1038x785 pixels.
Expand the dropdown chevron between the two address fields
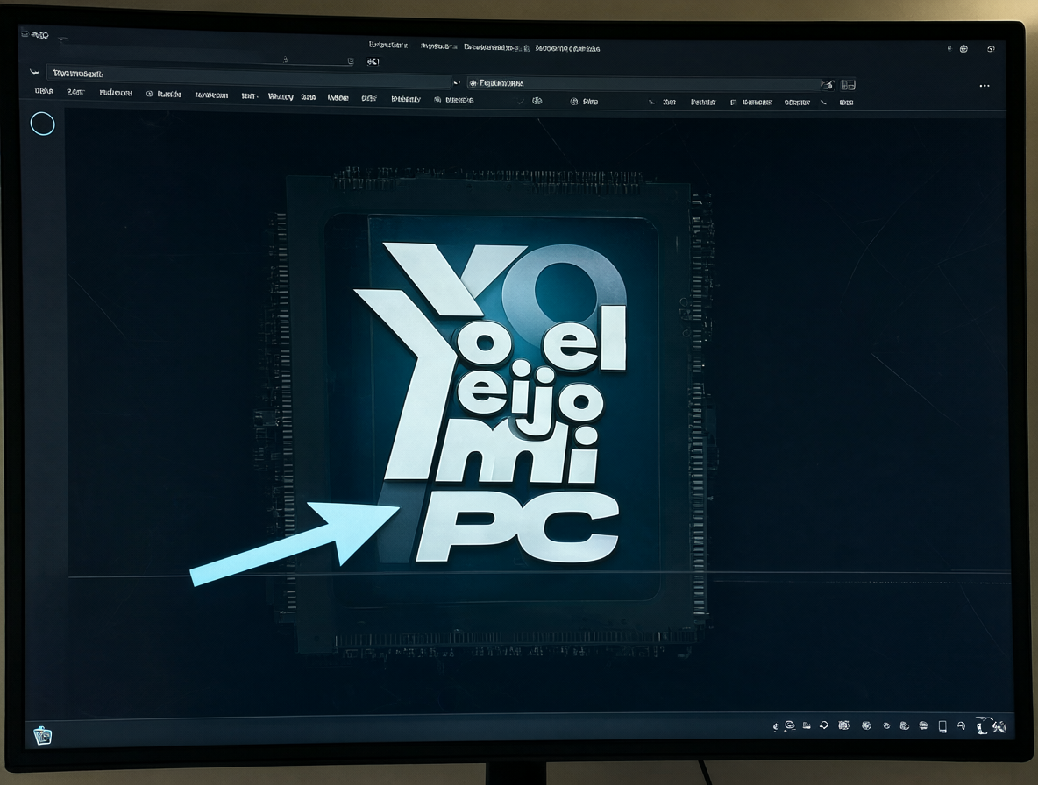coord(456,83)
